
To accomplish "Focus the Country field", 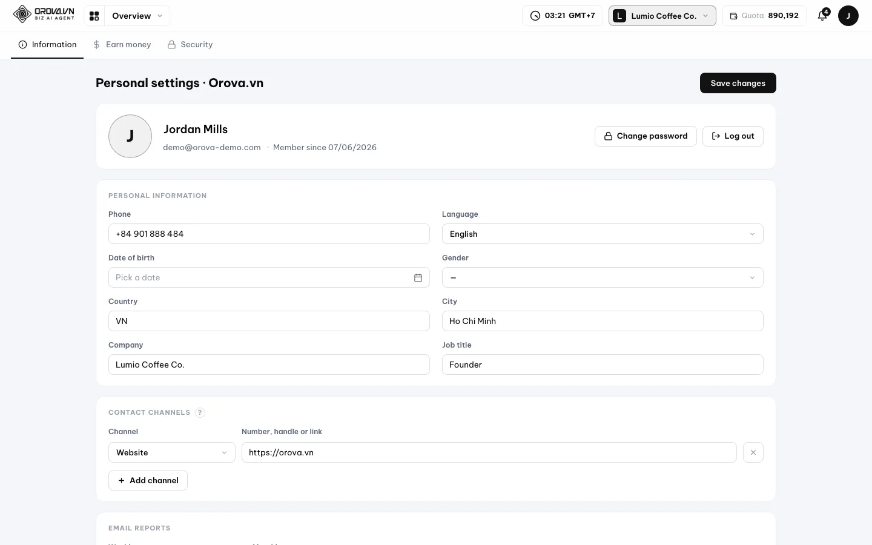I will [x=269, y=321].
